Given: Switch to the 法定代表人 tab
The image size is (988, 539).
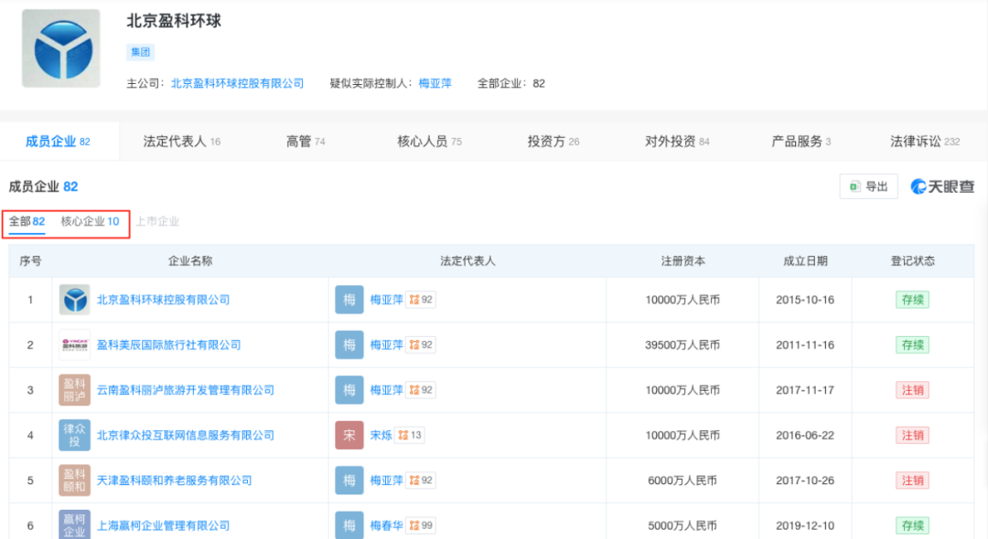Looking at the screenshot, I should pyautogui.click(x=181, y=142).
